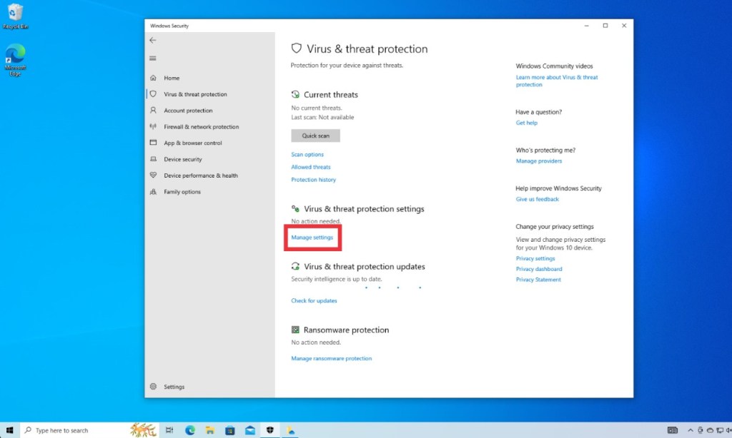The height and width of the screenshot is (438, 732).
Task: Click the touch keyboard tray icon
Action: (672, 430)
